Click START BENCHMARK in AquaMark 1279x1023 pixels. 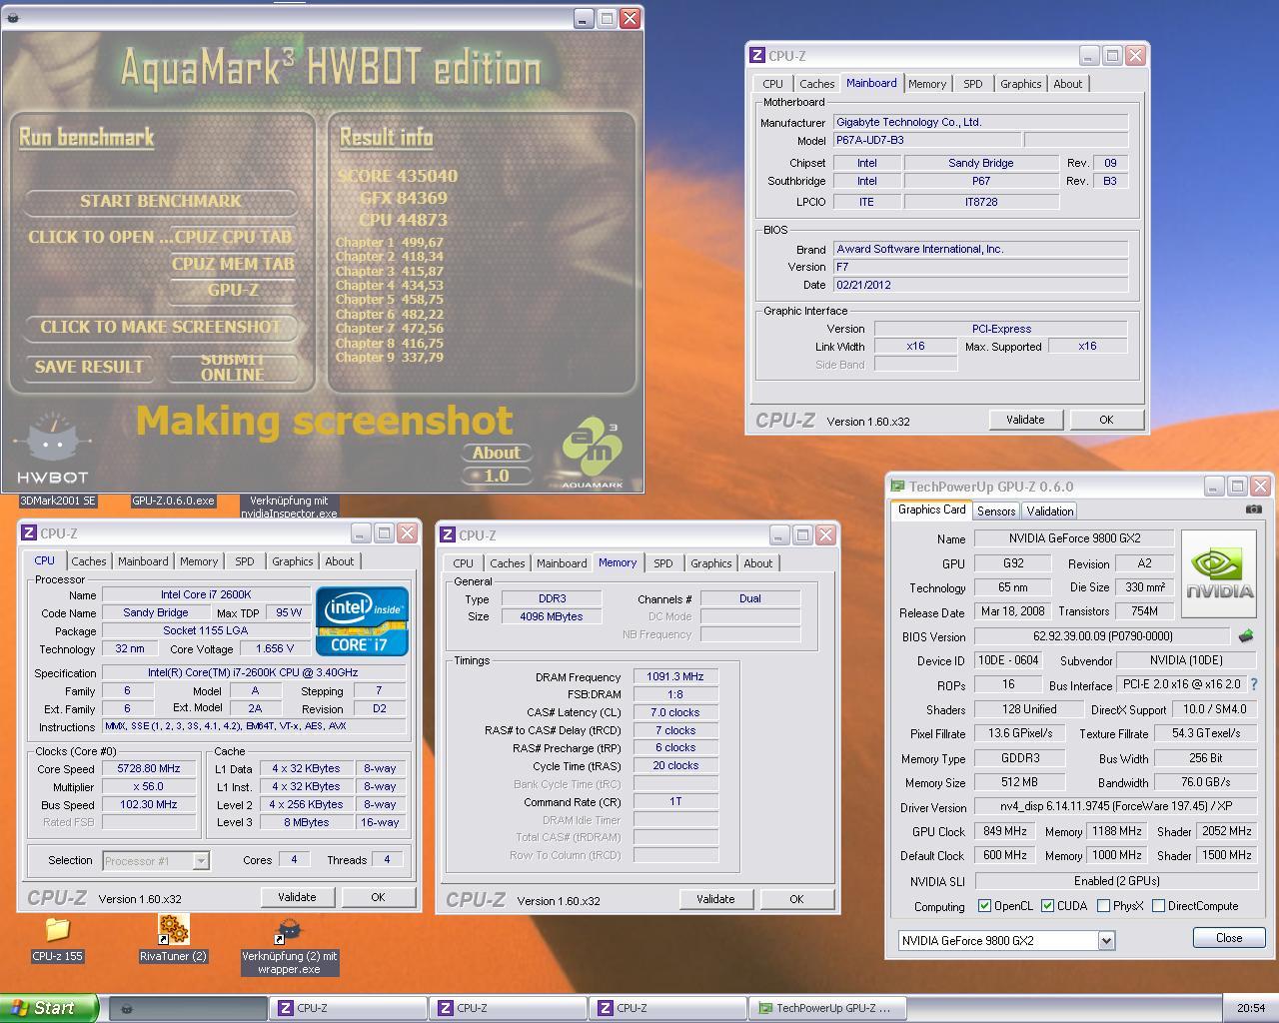[x=161, y=201]
